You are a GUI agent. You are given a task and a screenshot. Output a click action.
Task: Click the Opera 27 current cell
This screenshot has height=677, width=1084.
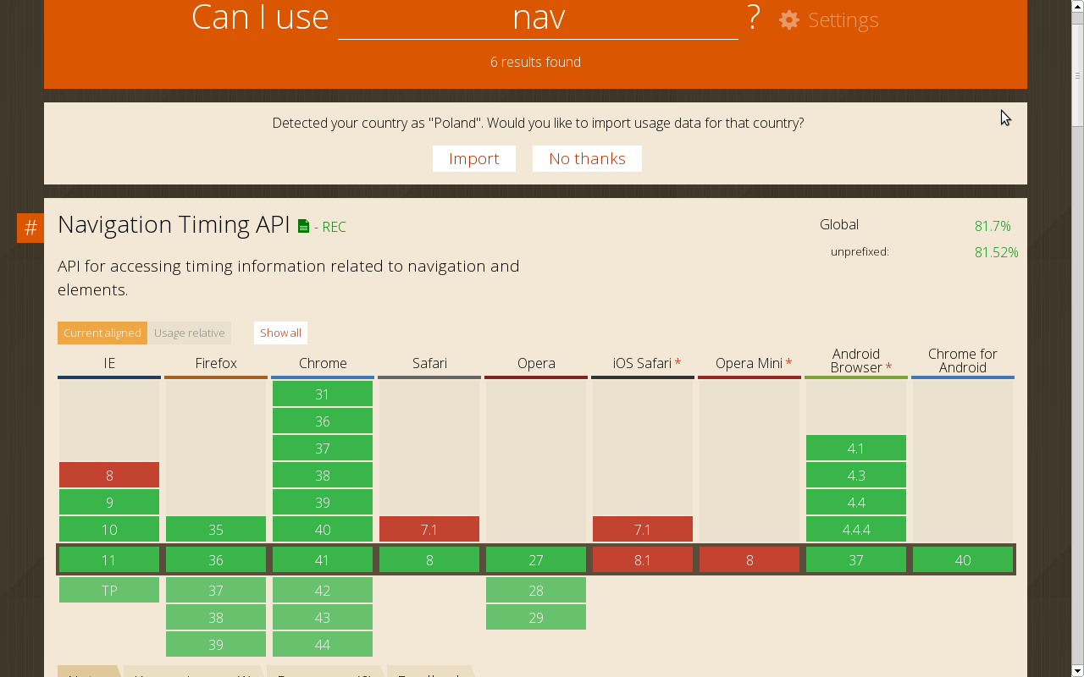pyautogui.click(x=536, y=559)
